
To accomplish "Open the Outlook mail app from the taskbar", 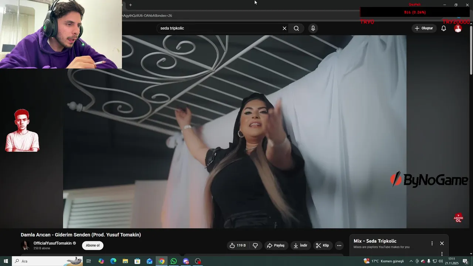I will (149, 261).
